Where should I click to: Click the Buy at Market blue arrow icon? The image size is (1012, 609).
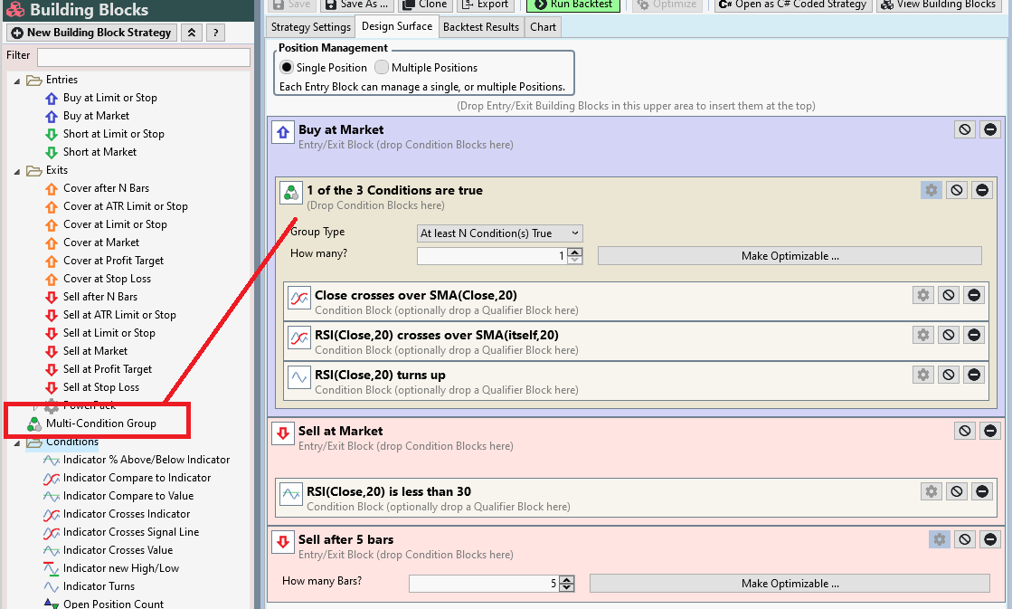[283, 133]
